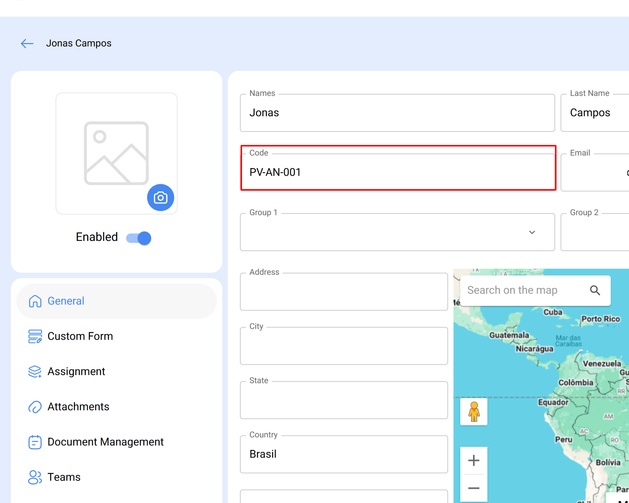The width and height of the screenshot is (629, 503).
Task: Click the Attachments paperclip icon
Action: pos(35,407)
